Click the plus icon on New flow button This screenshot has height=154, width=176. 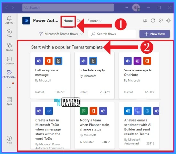pos(146,34)
